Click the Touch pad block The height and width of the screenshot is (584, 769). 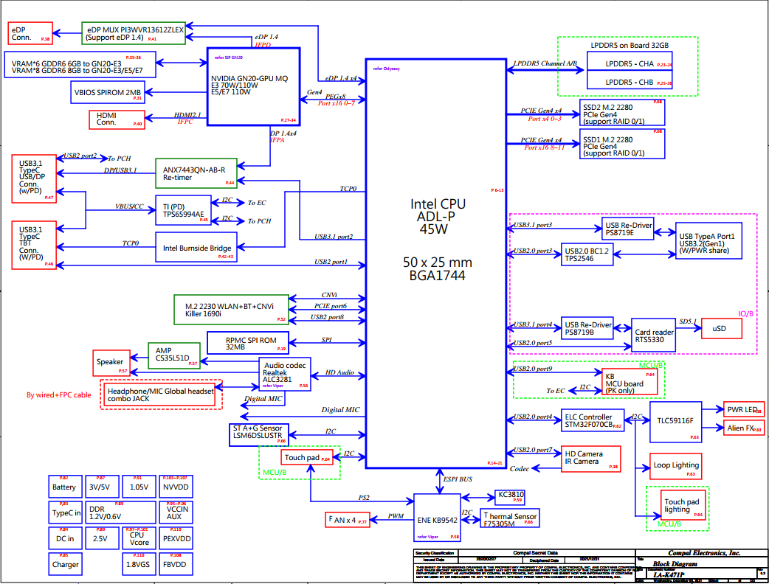click(311, 458)
